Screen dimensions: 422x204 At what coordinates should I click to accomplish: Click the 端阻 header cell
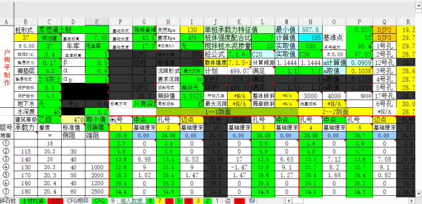pyautogui.click(x=97, y=135)
